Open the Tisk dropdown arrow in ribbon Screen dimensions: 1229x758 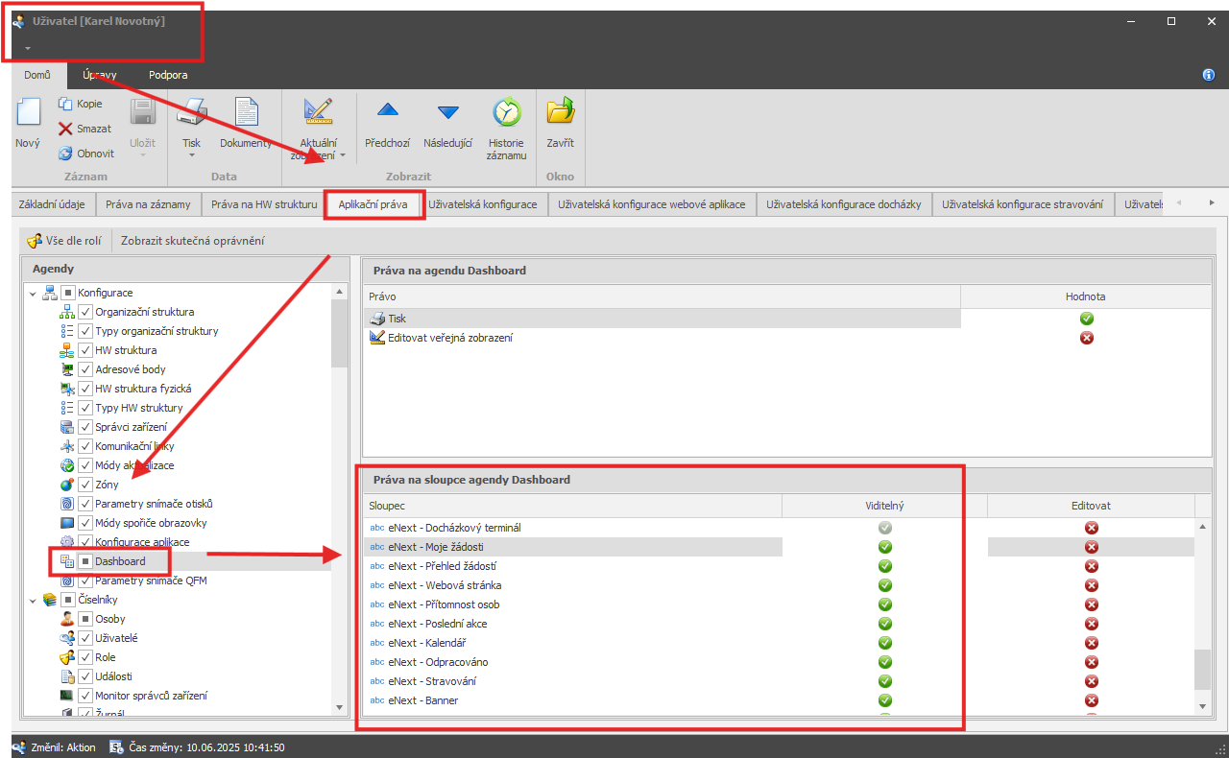pyautogui.click(x=192, y=154)
